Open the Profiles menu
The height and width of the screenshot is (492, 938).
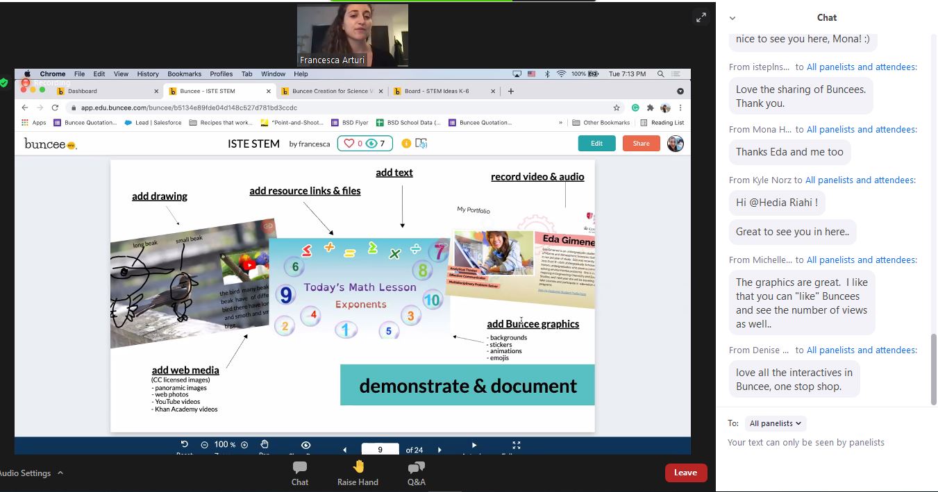point(221,74)
